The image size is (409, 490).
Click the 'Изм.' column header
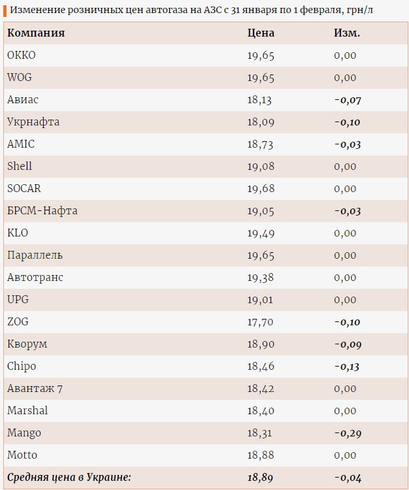coord(347,33)
